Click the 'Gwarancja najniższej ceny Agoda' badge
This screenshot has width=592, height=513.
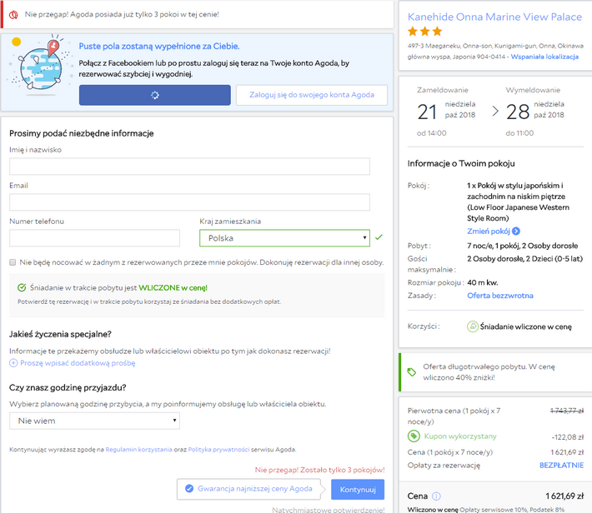point(248,489)
